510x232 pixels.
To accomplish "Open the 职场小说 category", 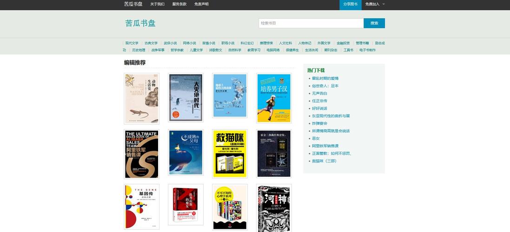I will click(228, 43).
